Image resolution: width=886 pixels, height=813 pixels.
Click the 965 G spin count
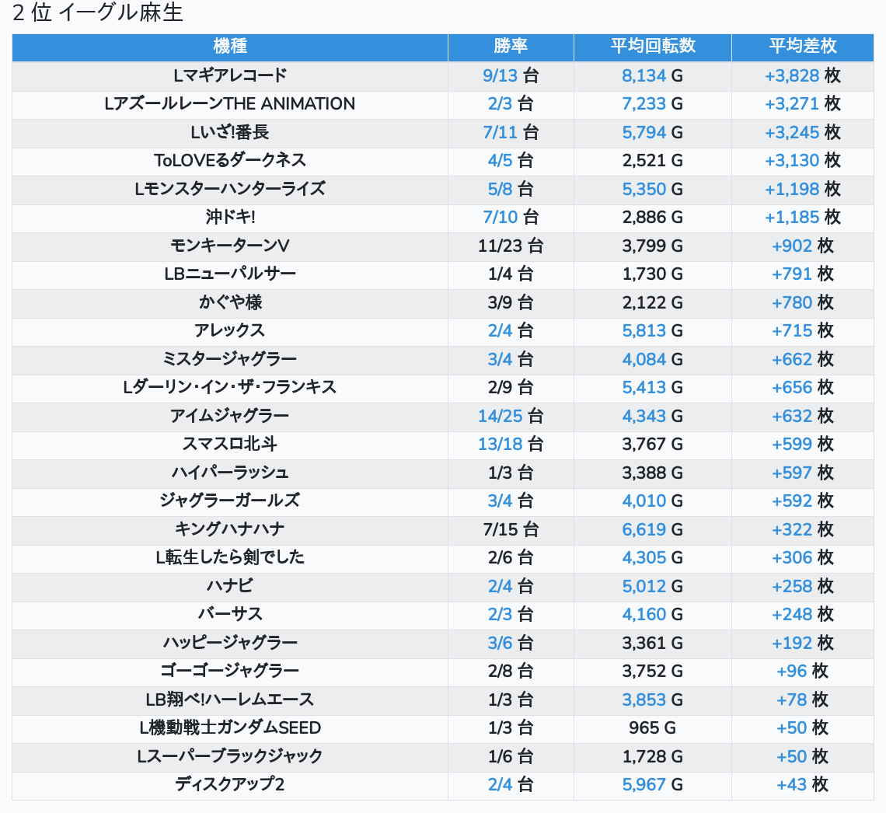653,728
